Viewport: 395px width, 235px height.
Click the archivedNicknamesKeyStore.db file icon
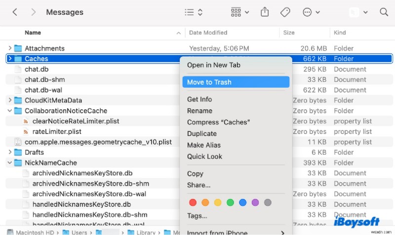pyautogui.click(x=26, y=173)
